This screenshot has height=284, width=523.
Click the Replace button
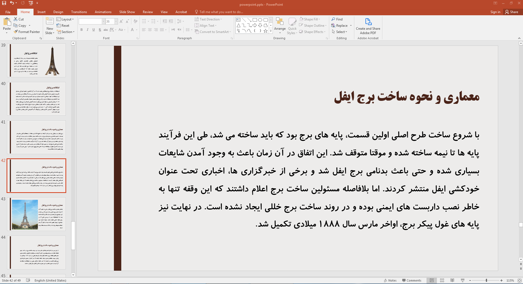click(x=339, y=25)
